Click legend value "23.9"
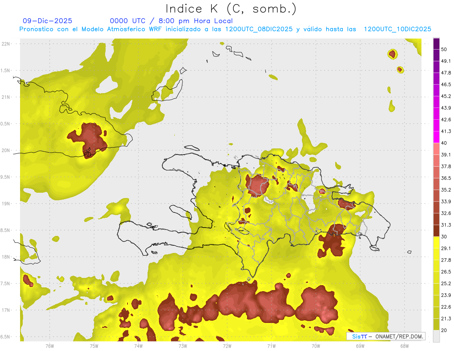 click(446, 295)
